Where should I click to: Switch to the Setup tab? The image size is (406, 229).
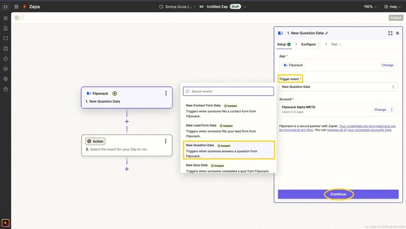click(284, 44)
